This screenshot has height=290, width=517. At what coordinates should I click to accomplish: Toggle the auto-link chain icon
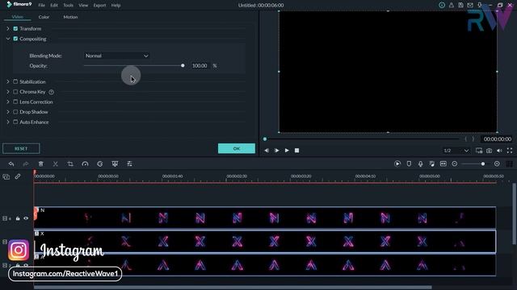click(x=18, y=176)
